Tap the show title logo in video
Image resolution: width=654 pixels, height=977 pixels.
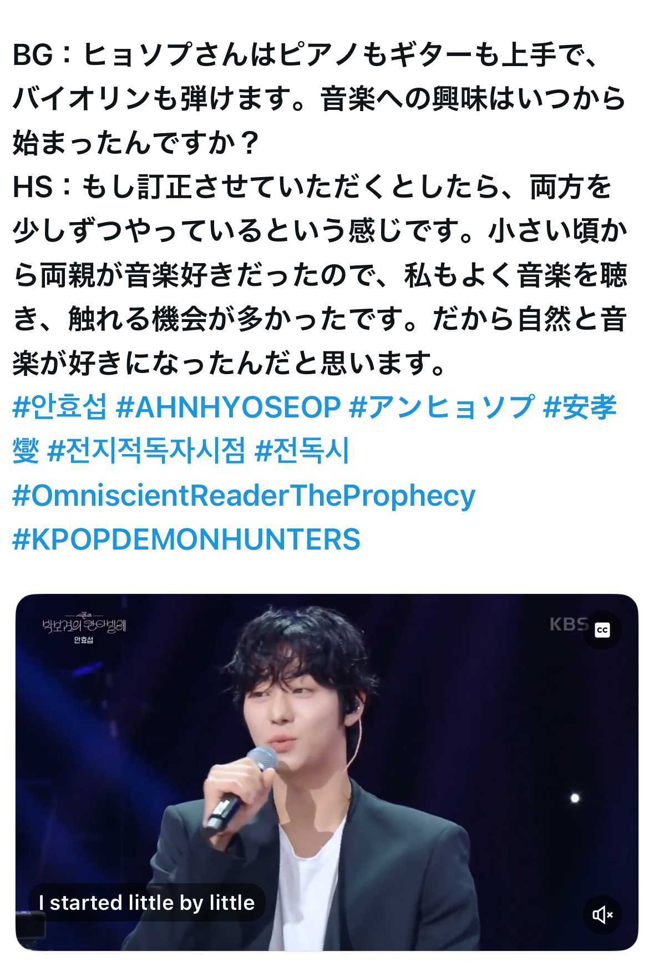tap(84, 624)
